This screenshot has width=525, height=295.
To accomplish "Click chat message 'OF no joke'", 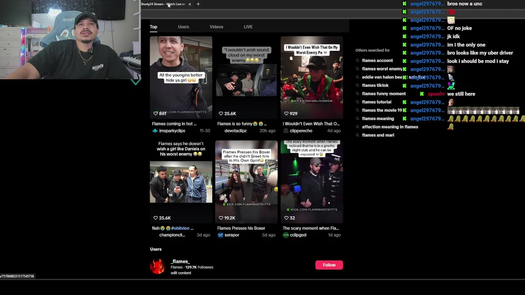I will tap(459, 28).
